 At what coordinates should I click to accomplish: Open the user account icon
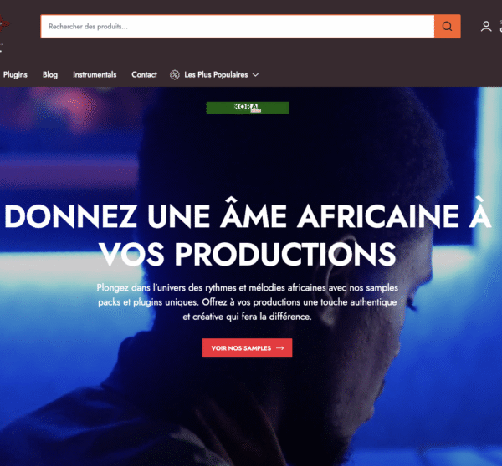click(x=486, y=26)
